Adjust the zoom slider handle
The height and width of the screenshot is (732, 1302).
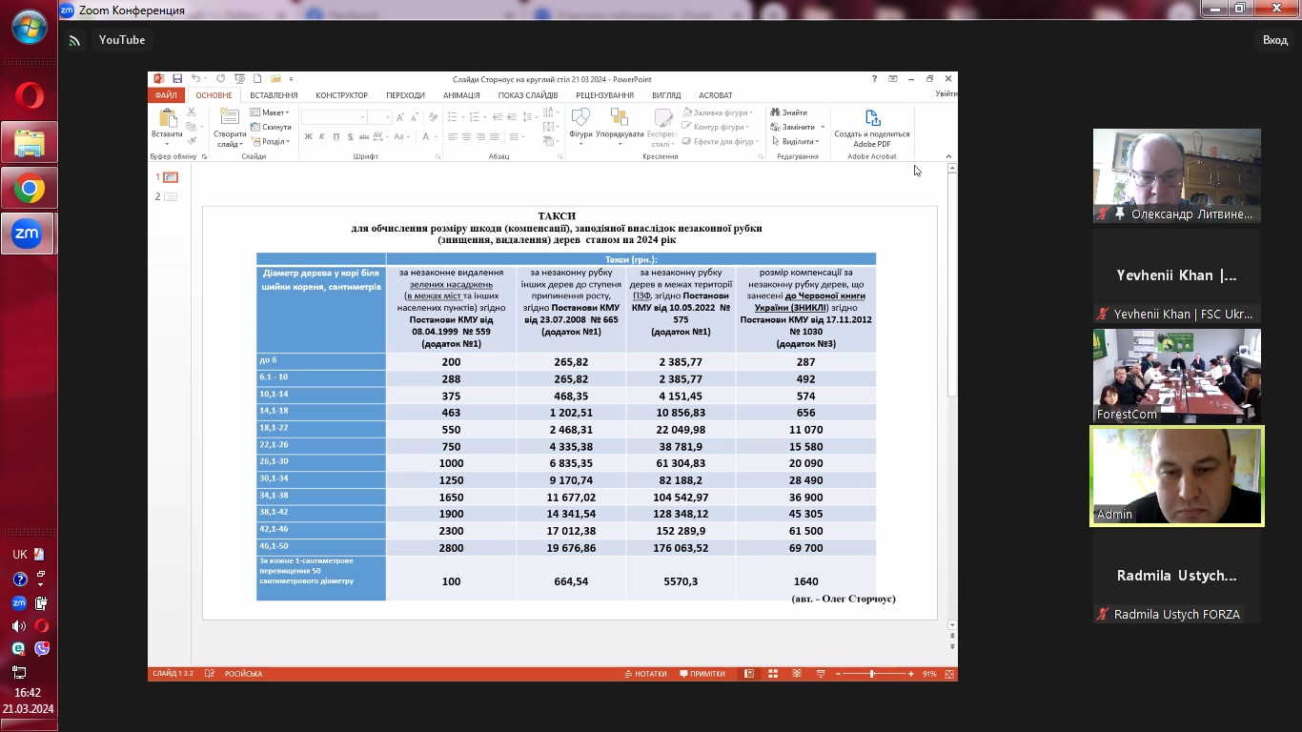click(x=871, y=674)
